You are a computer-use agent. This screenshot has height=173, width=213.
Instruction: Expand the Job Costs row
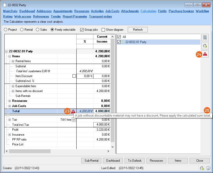pos(10,106)
